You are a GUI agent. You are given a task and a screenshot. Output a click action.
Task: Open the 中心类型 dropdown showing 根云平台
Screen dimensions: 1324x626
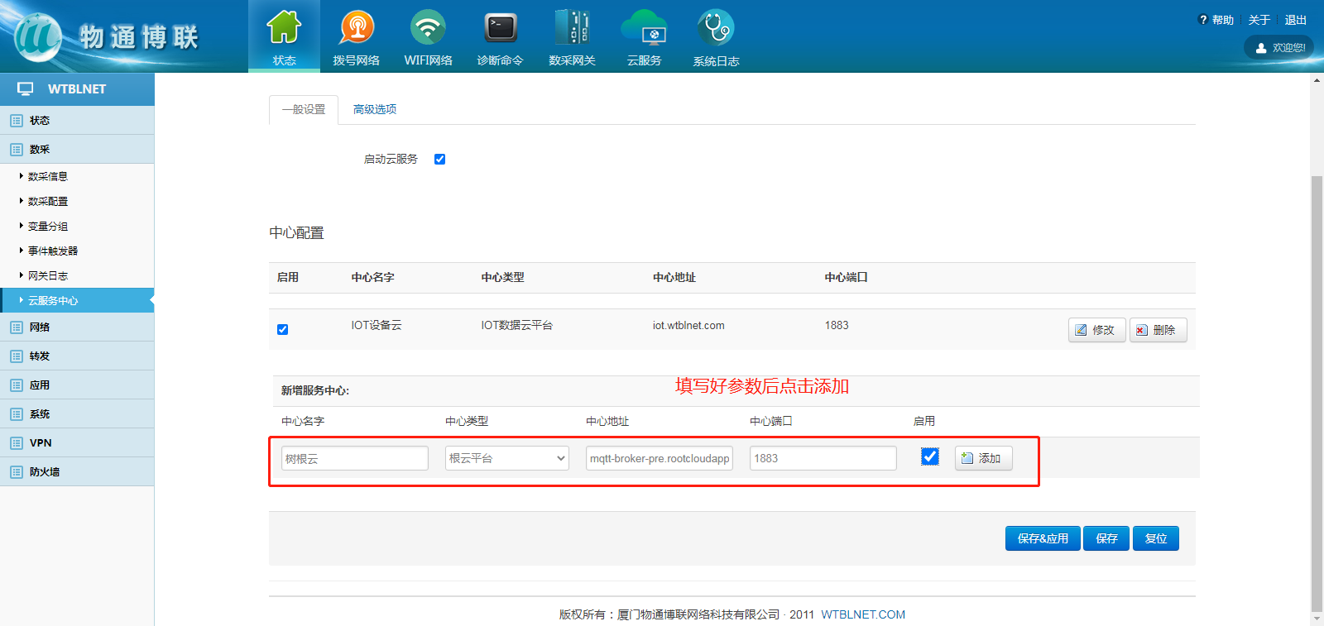tap(506, 458)
